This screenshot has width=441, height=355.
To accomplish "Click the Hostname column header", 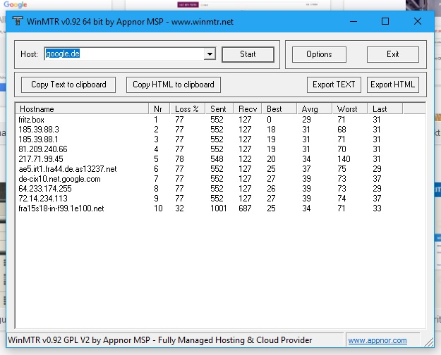I will tap(82, 108).
